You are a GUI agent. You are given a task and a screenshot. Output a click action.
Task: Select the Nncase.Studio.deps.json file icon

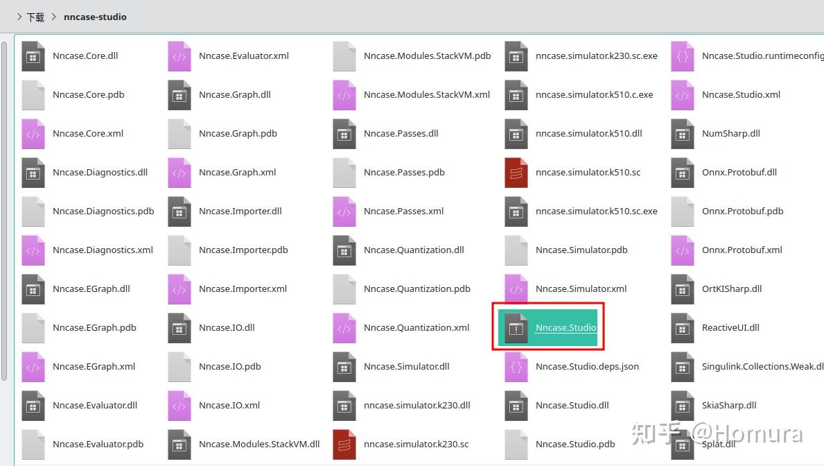click(516, 366)
